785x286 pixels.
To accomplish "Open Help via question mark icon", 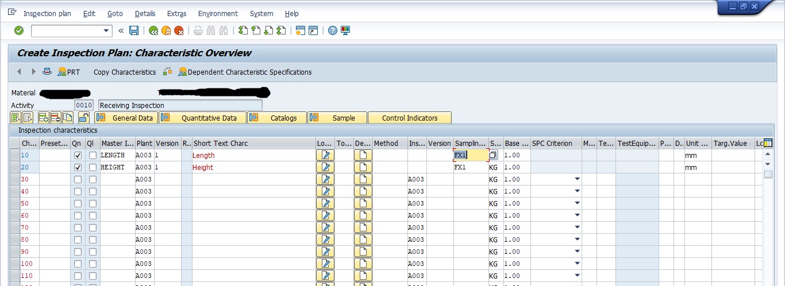I will [332, 30].
